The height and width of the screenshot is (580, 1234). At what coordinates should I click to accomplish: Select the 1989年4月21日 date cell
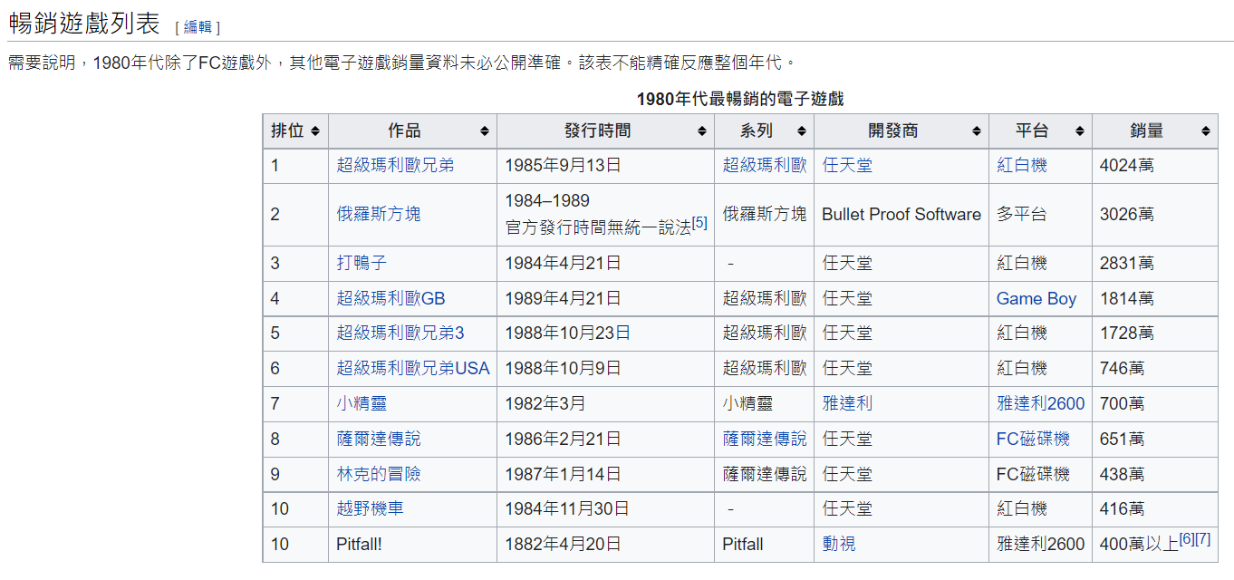tap(605, 299)
